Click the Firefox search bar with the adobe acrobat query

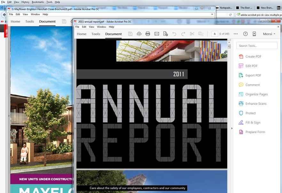(x=259, y=15)
